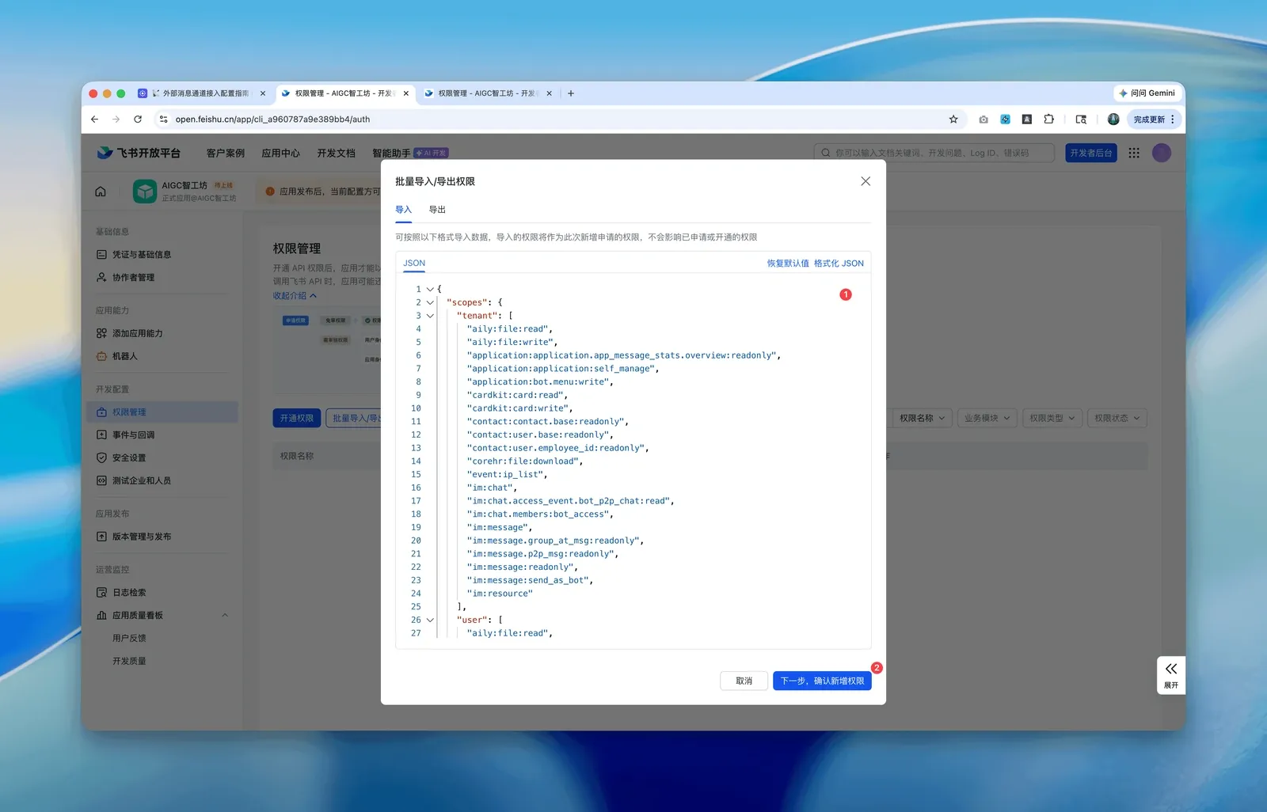1267x812 pixels.
Task: Click the camera screenshot extension icon
Action: tap(984, 120)
